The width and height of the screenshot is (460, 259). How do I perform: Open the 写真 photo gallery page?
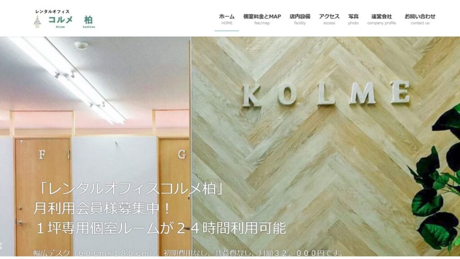tap(353, 19)
